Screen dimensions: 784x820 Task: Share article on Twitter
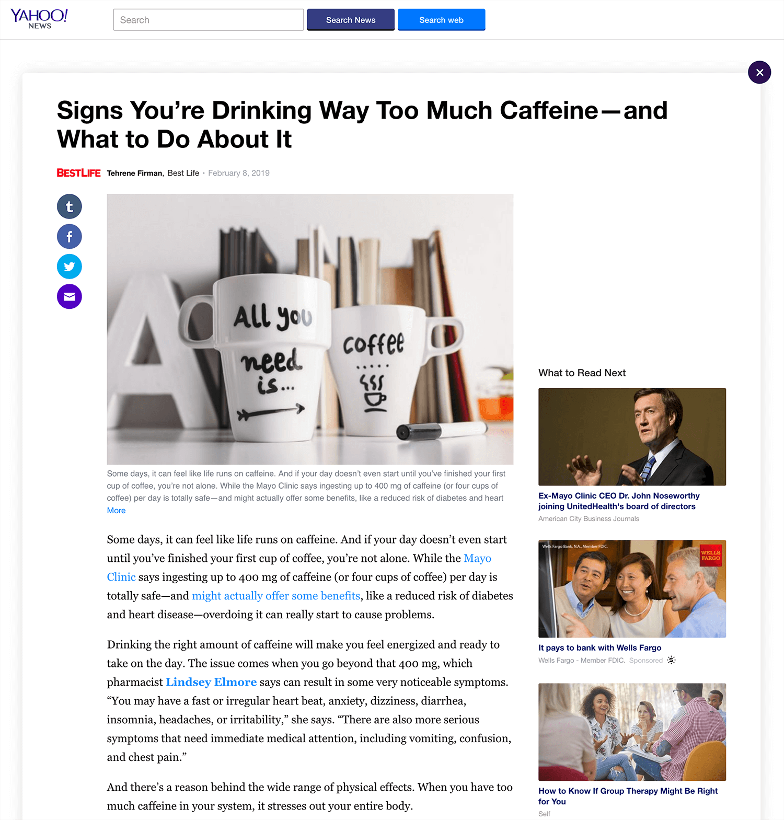[x=69, y=267]
